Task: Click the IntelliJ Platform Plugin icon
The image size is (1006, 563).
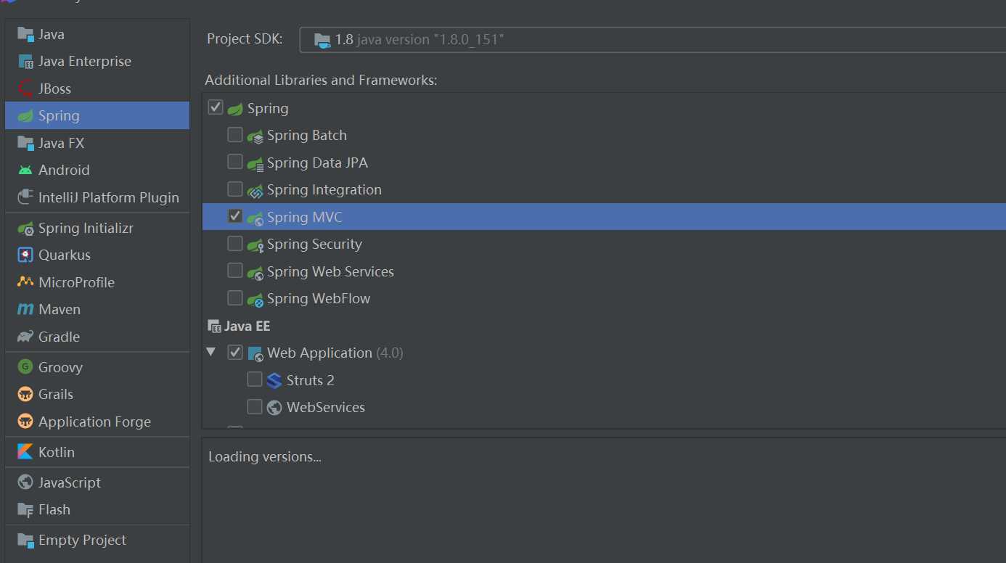Action: point(25,197)
